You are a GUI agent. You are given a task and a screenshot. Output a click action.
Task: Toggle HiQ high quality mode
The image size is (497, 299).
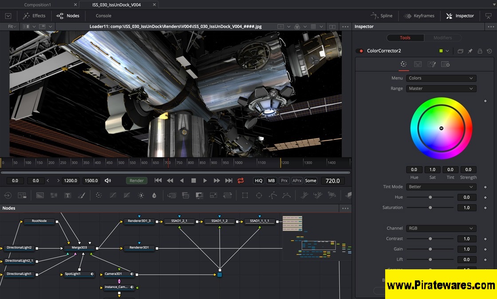coord(258,181)
